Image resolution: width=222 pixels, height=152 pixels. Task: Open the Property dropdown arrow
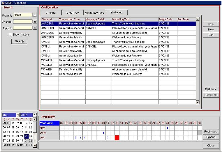click(35, 15)
